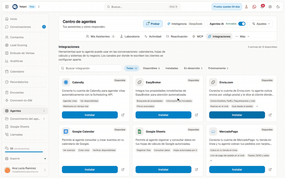This screenshot has height=178, width=285.
Task: Switch to Laboratorio tab
Action: [x=130, y=36]
